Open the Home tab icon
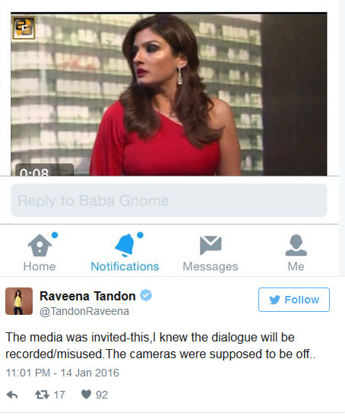 [x=40, y=245]
